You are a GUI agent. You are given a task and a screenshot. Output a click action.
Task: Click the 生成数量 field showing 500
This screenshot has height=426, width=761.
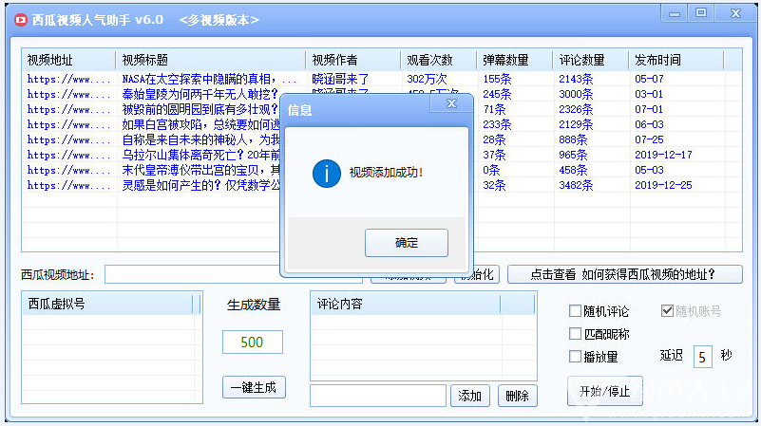pyautogui.click(x=253, y=343)
